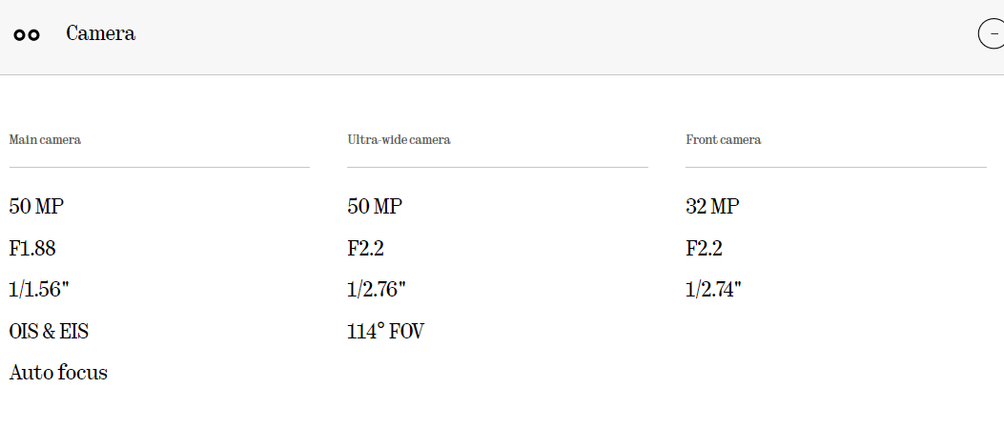
Task: Click the 1/2.76" sensor size text
Action: (377, 290)
